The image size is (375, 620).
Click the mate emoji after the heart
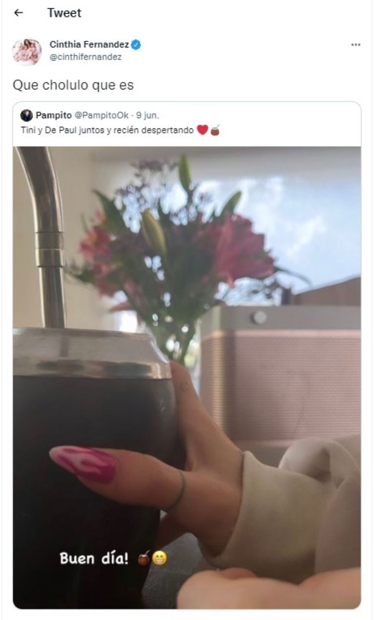215,130
